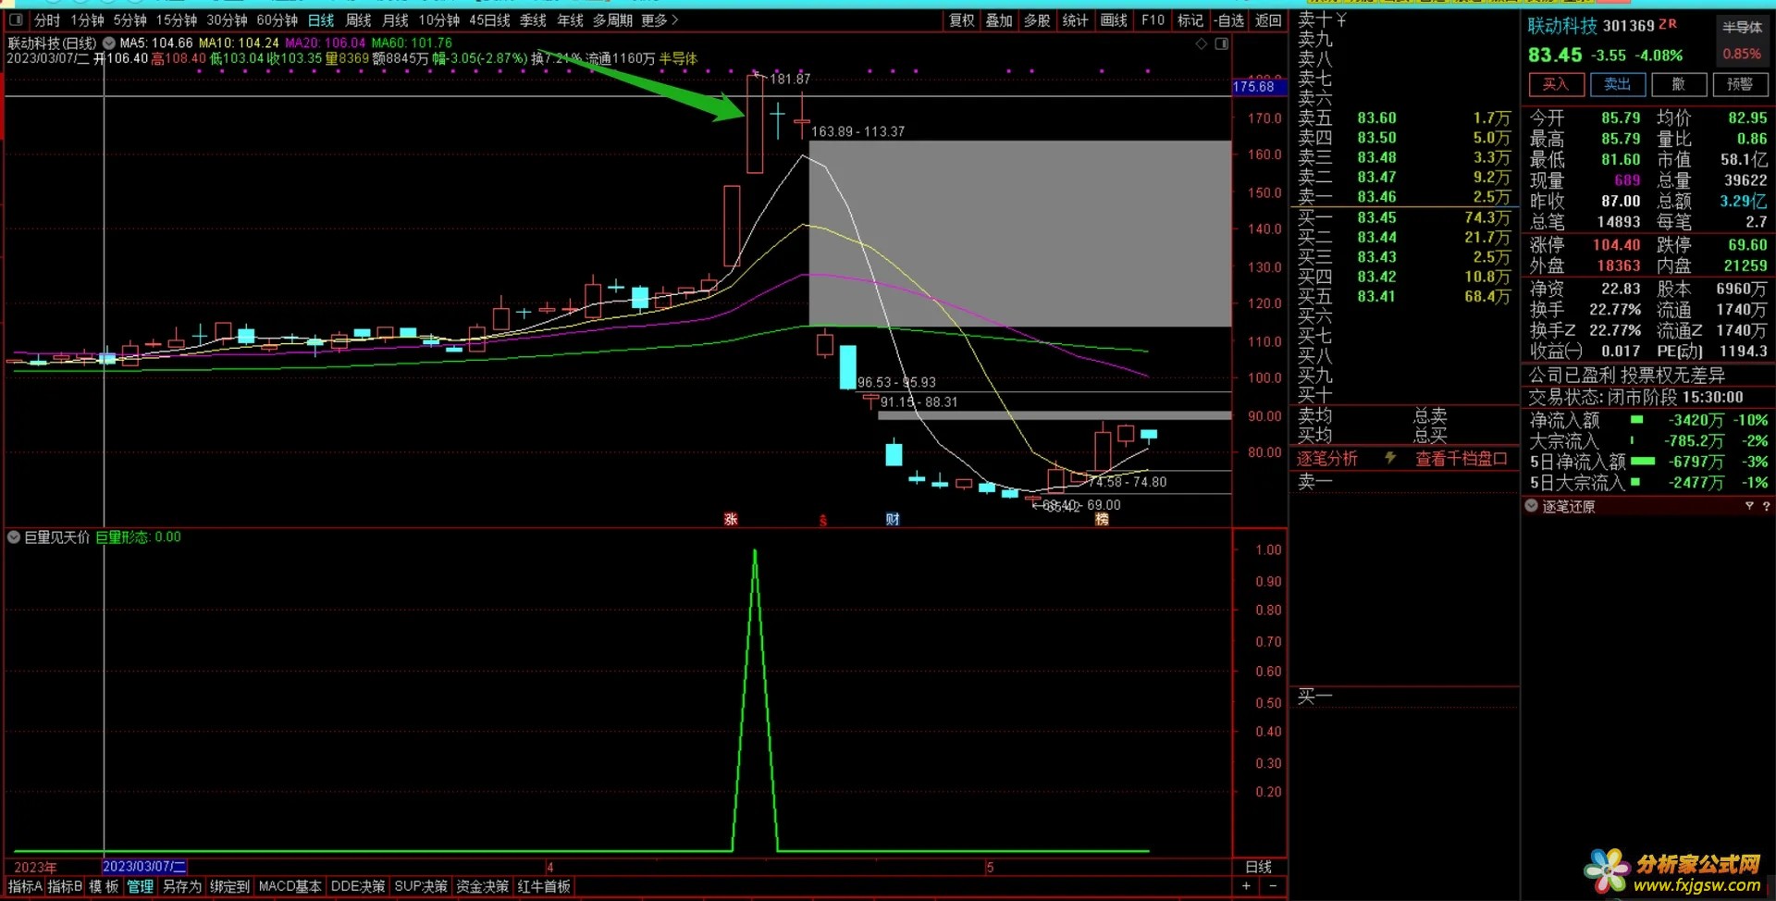Select the 30分钟 period
This screenshot has width=1776, height=901.
point(227,20)
